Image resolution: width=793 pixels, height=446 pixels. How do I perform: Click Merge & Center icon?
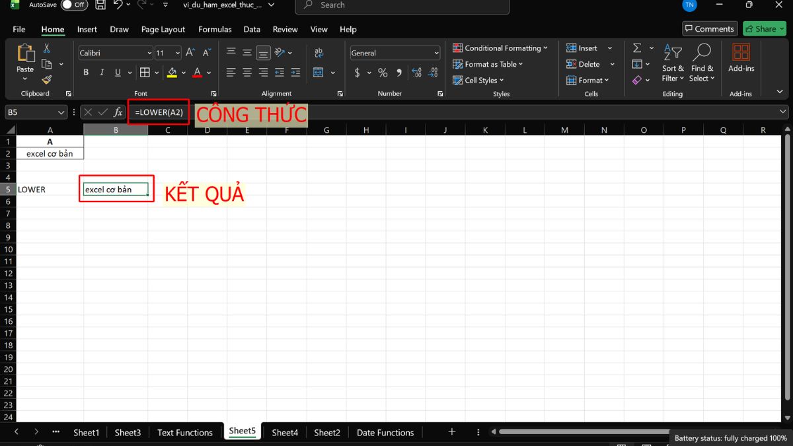tap(318, 73)
